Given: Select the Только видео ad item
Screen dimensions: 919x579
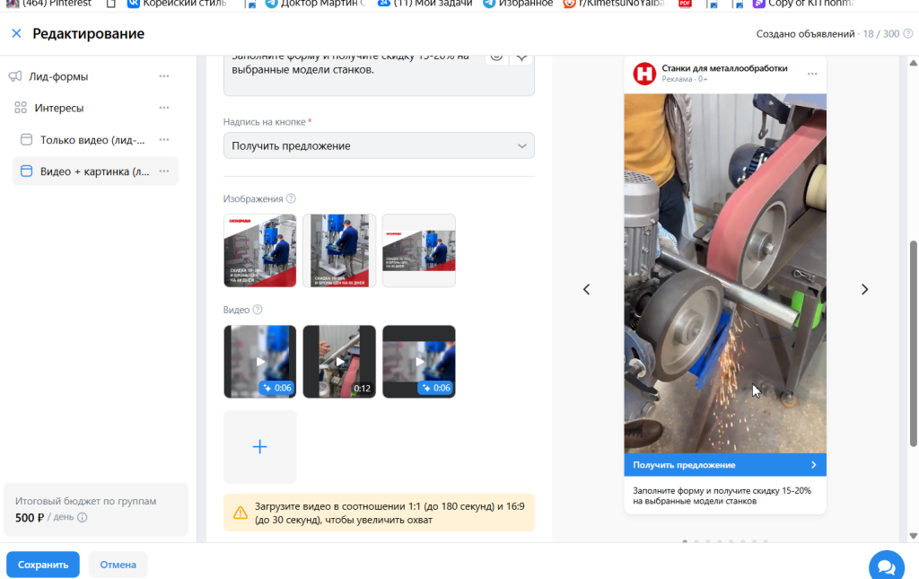Looking at the screenshot, I should (x=92, y=139).
